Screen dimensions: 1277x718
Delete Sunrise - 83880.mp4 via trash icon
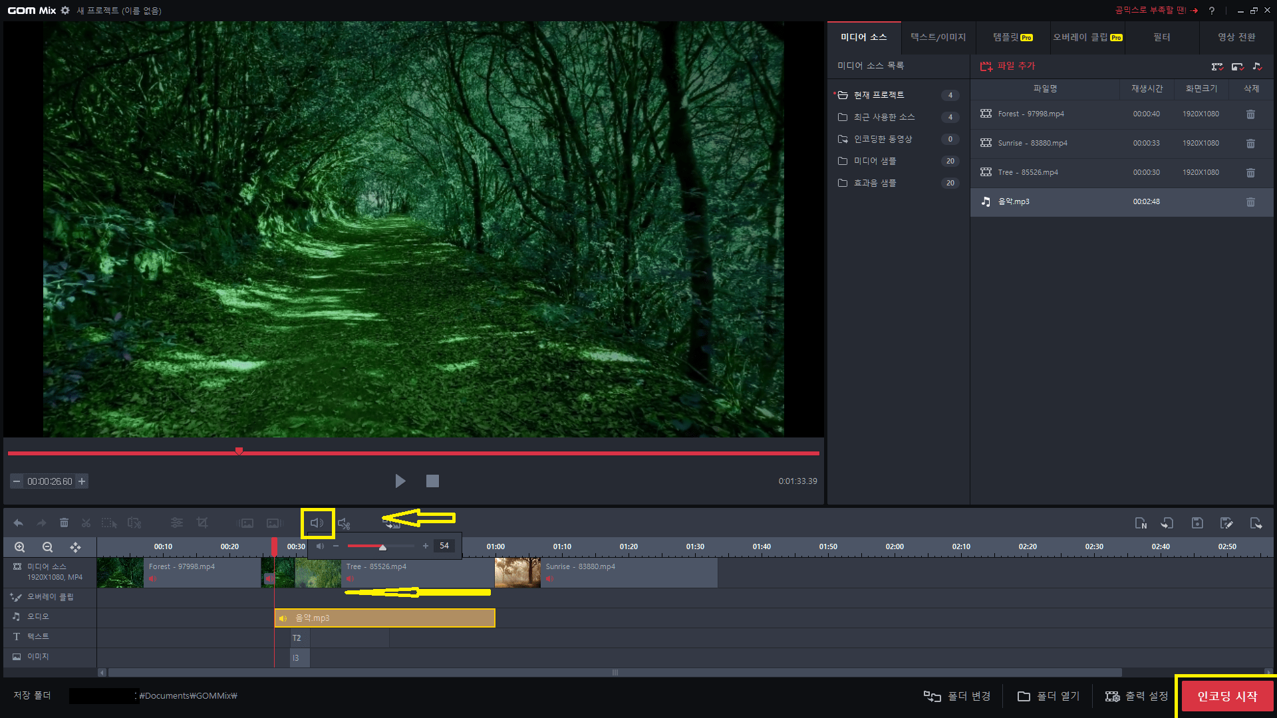point(1250,144)
